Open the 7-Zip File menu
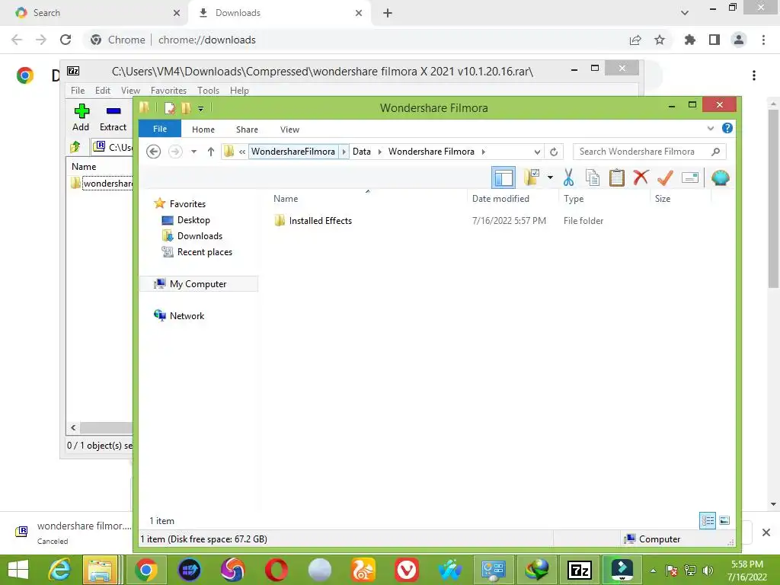 [x=78, y=90]
